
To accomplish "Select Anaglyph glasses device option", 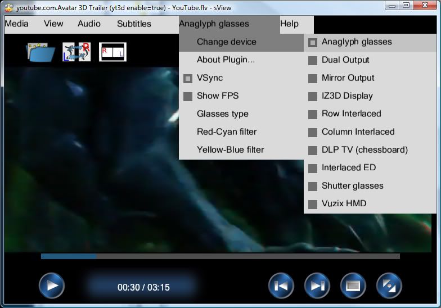I will tap(370, 42).
